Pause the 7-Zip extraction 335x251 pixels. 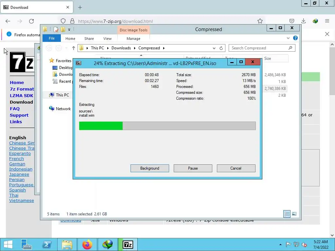193,168
